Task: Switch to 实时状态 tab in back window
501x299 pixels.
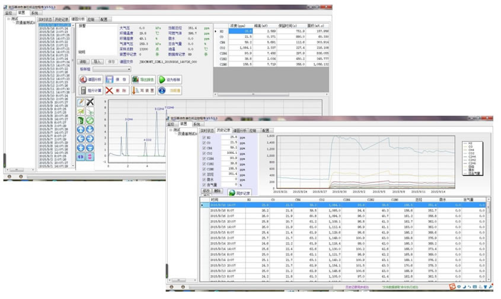Action: pos(46,19)
